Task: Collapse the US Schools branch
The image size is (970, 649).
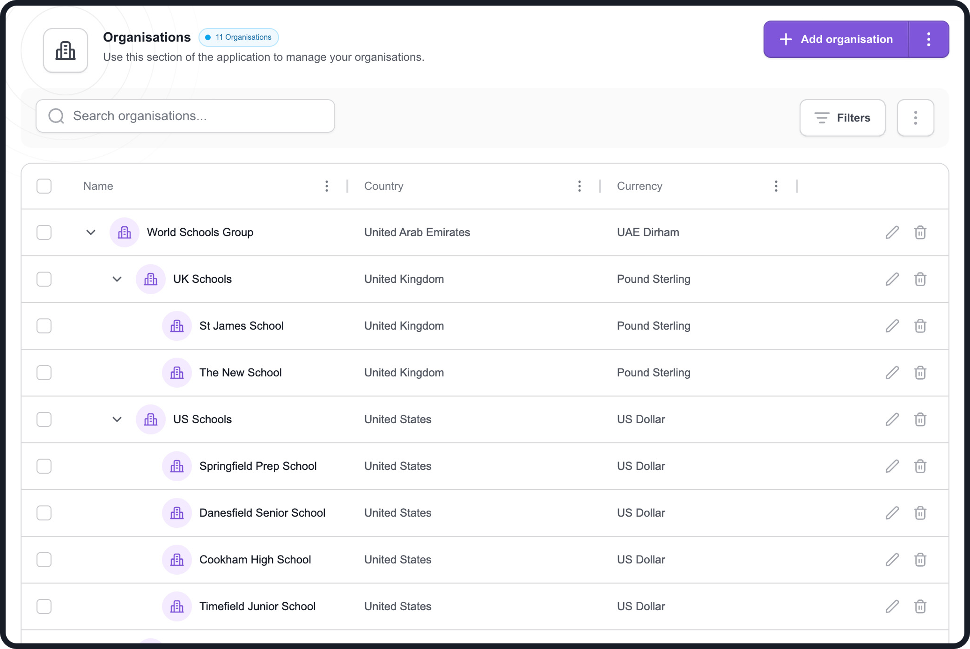Action: tap(117, 419)
